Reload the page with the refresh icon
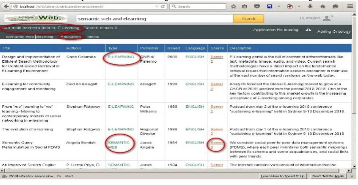358x185 pixels. click(x=163, y=6)
